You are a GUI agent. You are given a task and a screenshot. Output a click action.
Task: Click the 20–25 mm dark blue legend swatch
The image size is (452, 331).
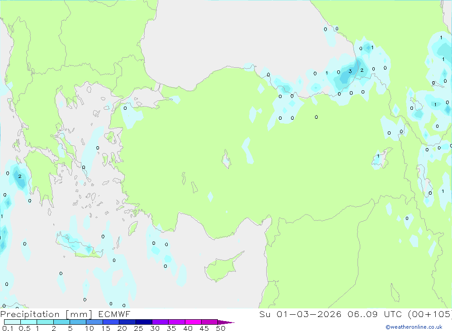[x=127, y=322]
